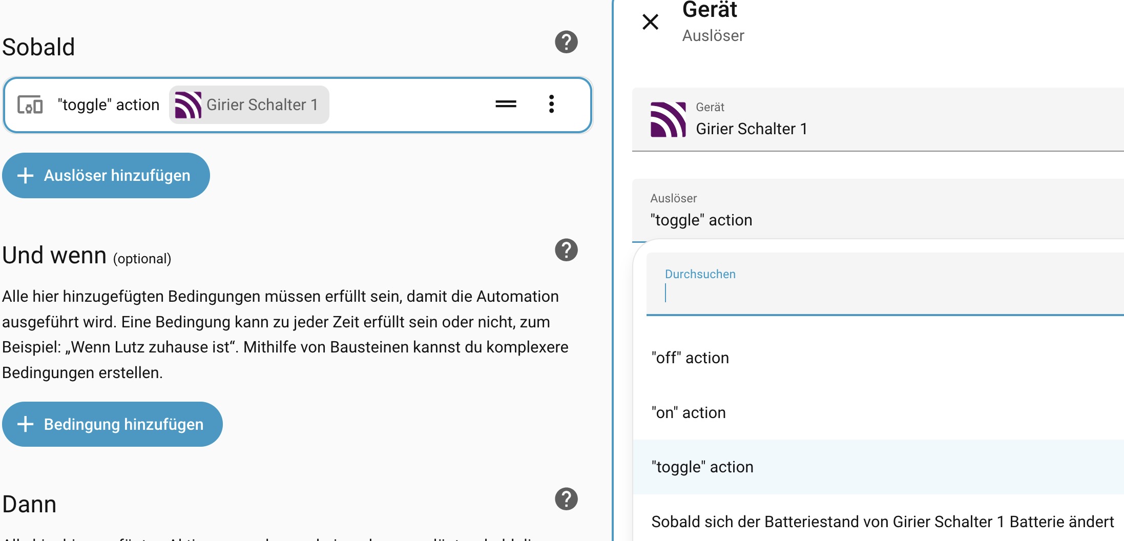1124x541 pixels.
Task: Add a new trigger with Auslöser hinzufügen
Action: coord(106,175)
